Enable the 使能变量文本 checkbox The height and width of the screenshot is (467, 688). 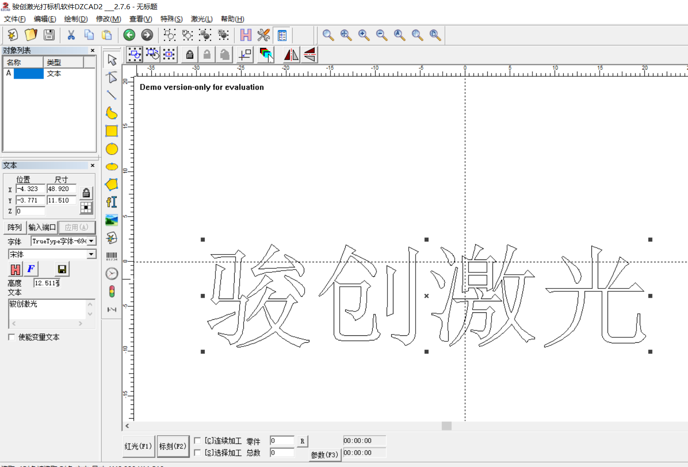(x=12, y=337)
